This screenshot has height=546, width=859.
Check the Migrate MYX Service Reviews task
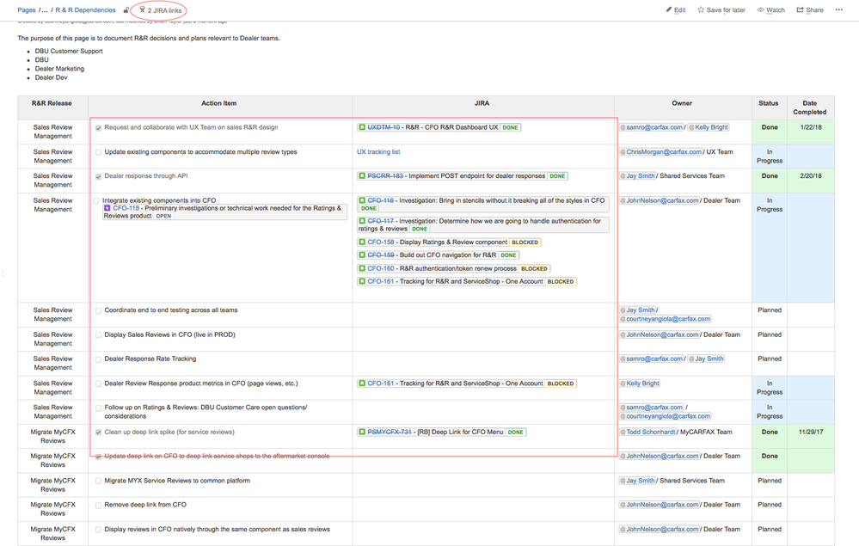pyautogui.click(x=99, y=481)
